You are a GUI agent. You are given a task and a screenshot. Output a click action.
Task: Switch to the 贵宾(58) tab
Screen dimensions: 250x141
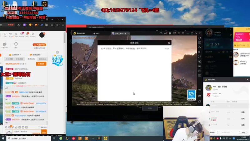pyautogui.click(x=31, y=59)
